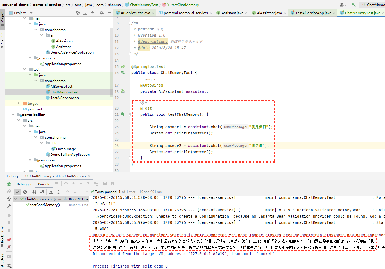Switch to the Debugger tab

24,184
